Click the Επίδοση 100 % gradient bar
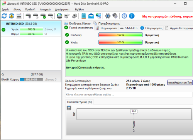The width and height of the screenshot is (193, 140). 120,35
